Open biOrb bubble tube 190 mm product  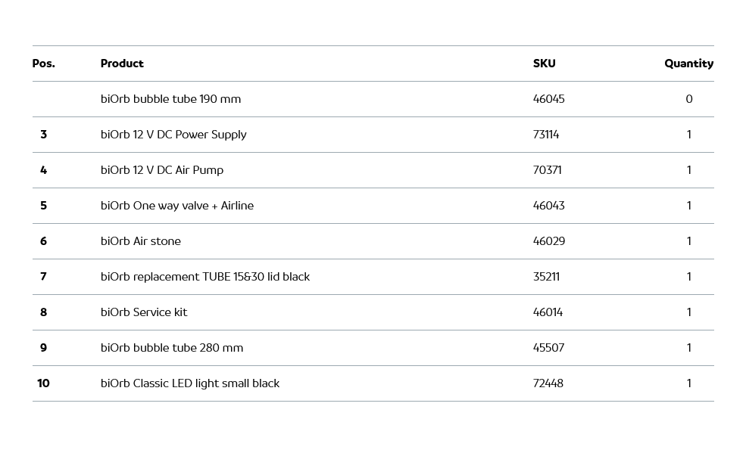coord(170,99)
